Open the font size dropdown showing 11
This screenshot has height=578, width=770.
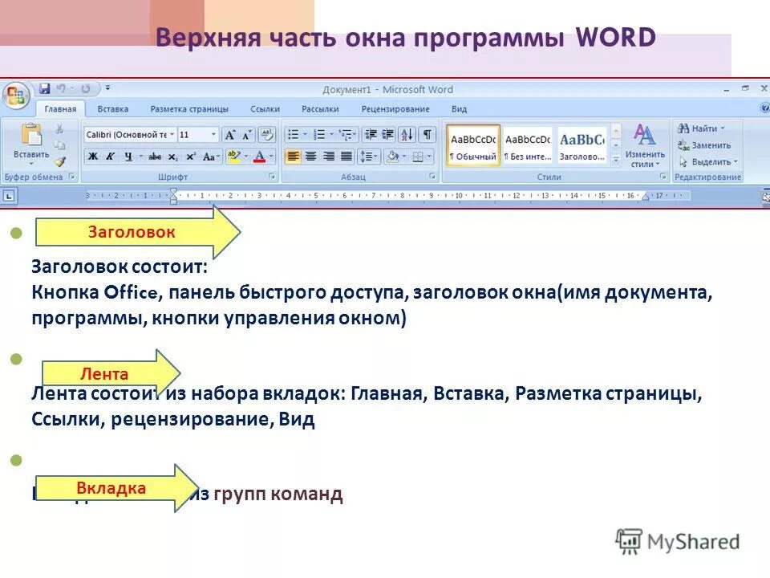click(x=213, y=133)
